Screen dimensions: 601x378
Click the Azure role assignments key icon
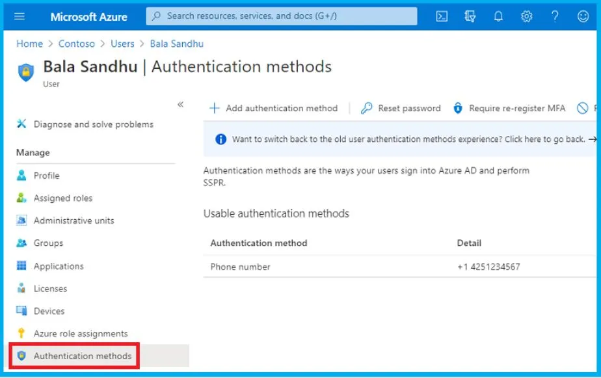21,333
